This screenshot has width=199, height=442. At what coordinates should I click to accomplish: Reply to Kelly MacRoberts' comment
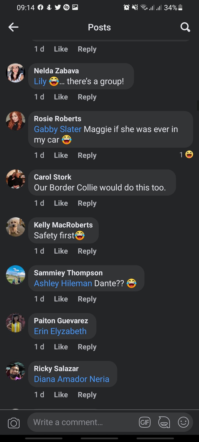(x=87, y=251)
